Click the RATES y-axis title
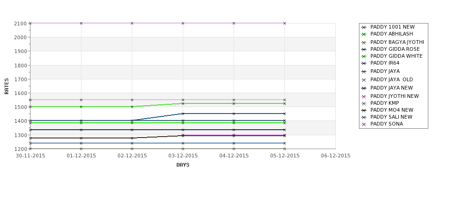Viewport: 451px width, 198px height. pos(6,86)
